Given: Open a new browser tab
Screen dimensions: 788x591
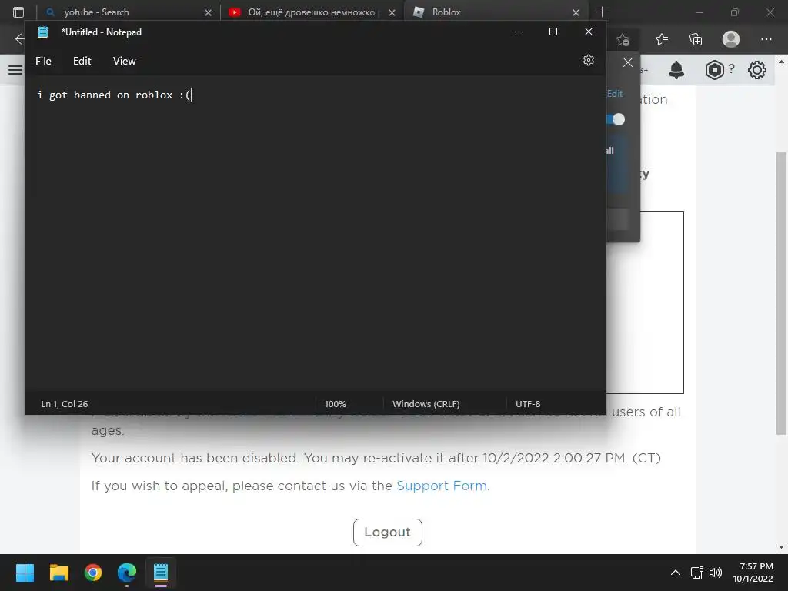Looking at the screenshot, I should coord(602,12).
